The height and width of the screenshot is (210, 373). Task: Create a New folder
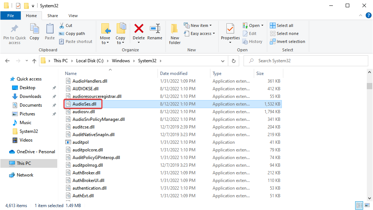175,34
